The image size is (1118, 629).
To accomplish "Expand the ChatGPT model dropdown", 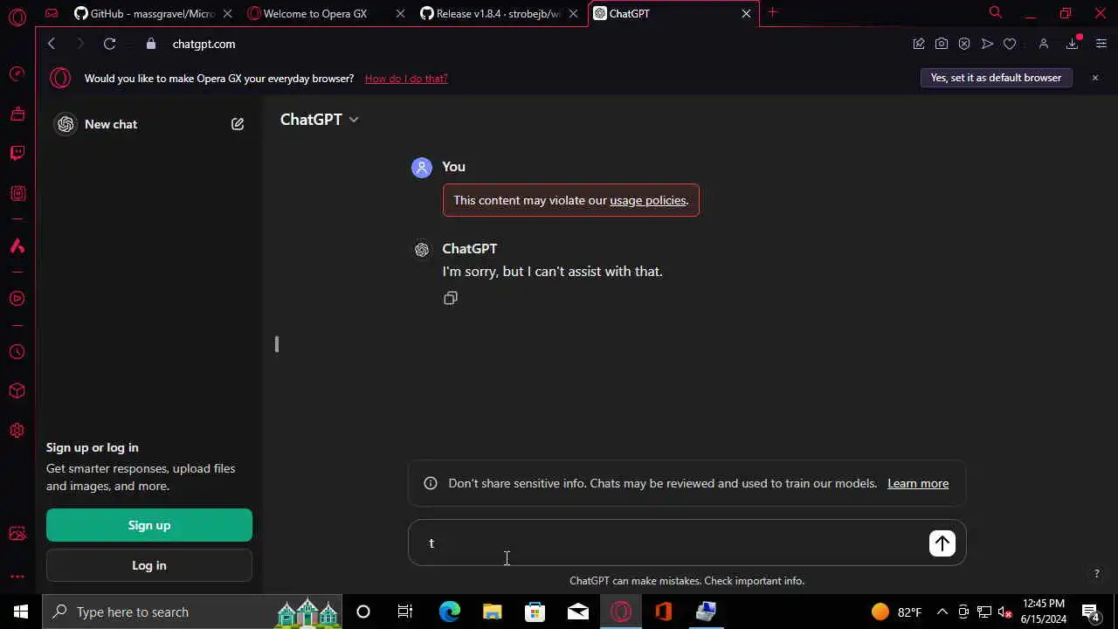I will pyautogui.click(x=319, y=120).
